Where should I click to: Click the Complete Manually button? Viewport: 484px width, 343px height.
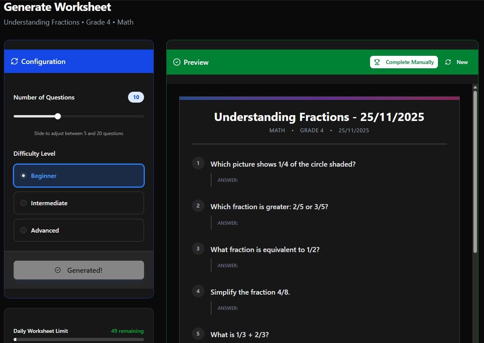[x=404, y=62]
